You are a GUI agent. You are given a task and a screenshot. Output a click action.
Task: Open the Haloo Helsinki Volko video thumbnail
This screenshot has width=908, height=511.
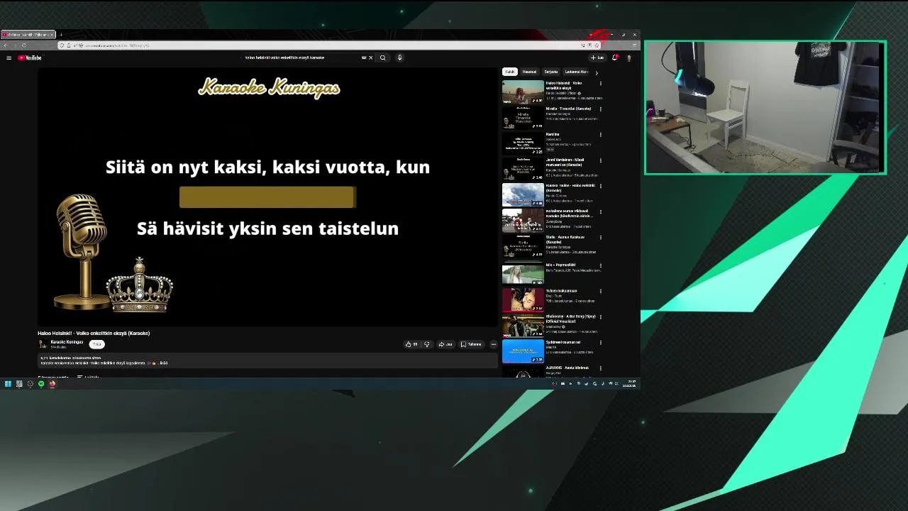(x=523, y=92)
